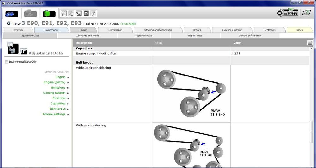Open the Transmission tab

click(115, 30)
